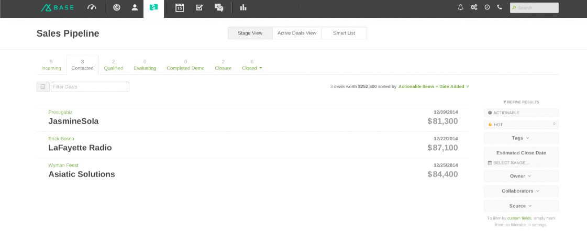587x234 pixels.
Task: Open the leads target icon
Action: (x=116, y=7)
